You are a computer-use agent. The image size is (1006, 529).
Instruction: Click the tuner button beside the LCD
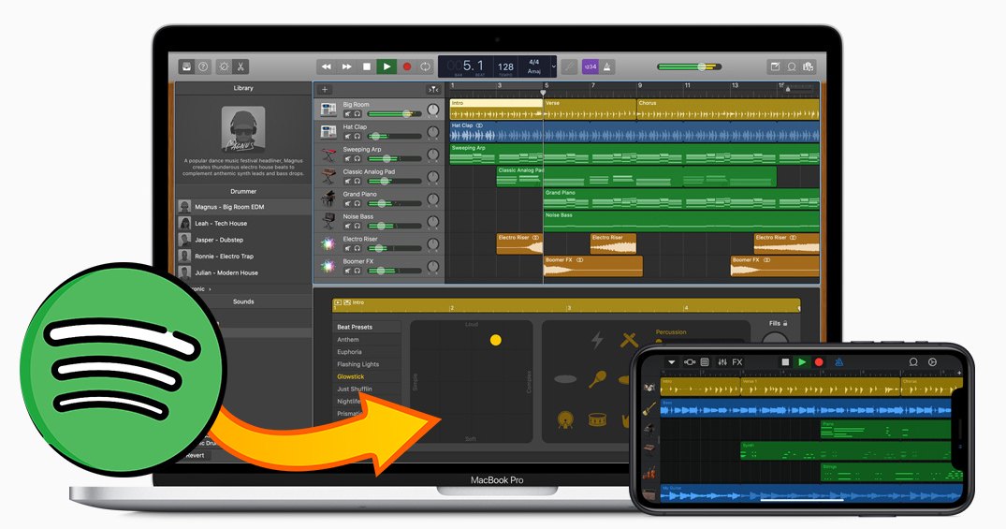coord(568,66)
